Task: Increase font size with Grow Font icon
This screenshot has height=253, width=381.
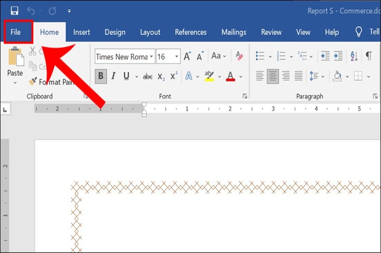Action: [187, 56]
